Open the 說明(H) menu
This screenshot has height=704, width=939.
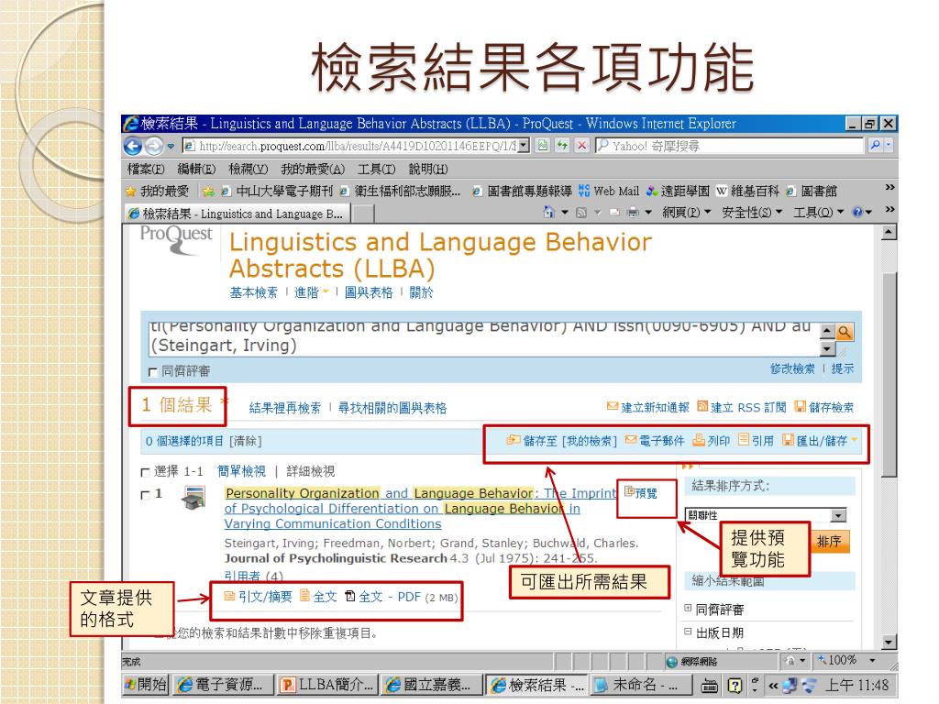[427, 170]
